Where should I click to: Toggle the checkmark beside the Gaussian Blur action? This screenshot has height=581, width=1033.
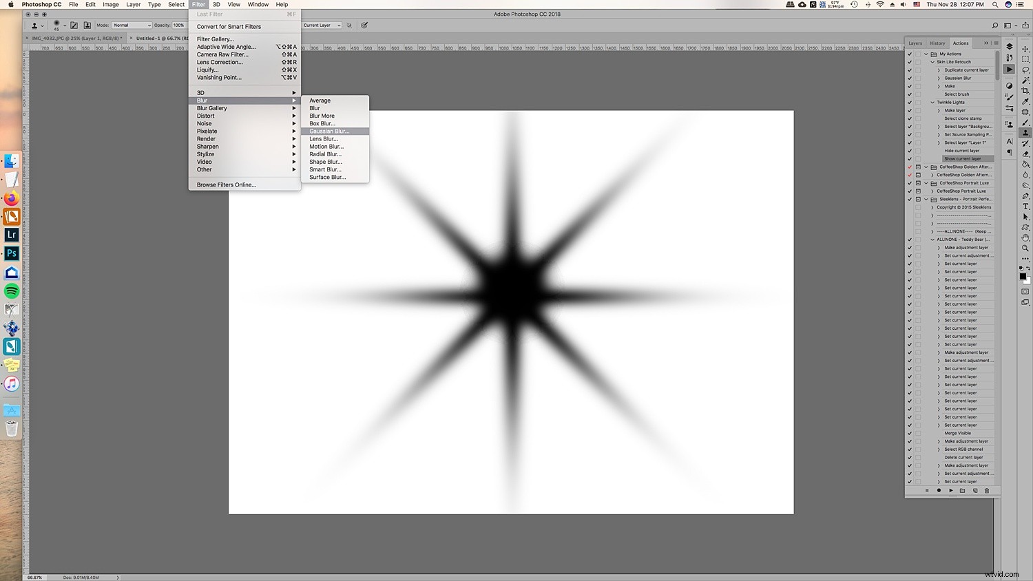[909, 78]
